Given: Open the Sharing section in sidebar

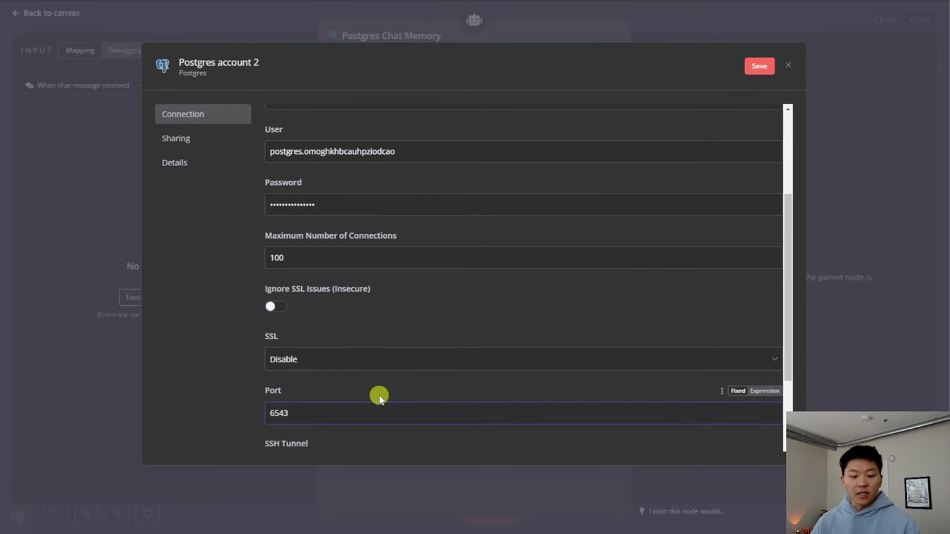Looking at the screenshot, I should [176, 138].
